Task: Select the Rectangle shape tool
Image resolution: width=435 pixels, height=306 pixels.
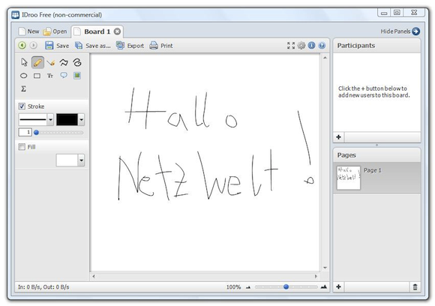Action: [37, 76]
